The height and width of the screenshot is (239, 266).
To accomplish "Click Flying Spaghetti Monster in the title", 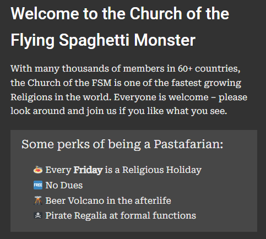I will [x=103, y=40].
